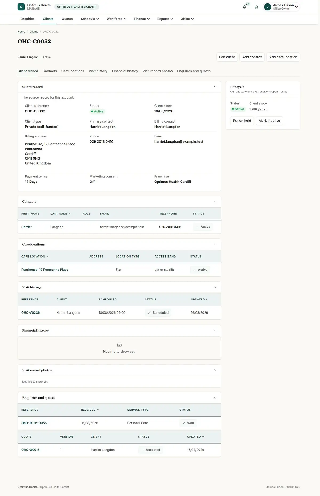Click the Add contact button
Image resolution: width=320 pixels, height=496 pixels.
252,57
